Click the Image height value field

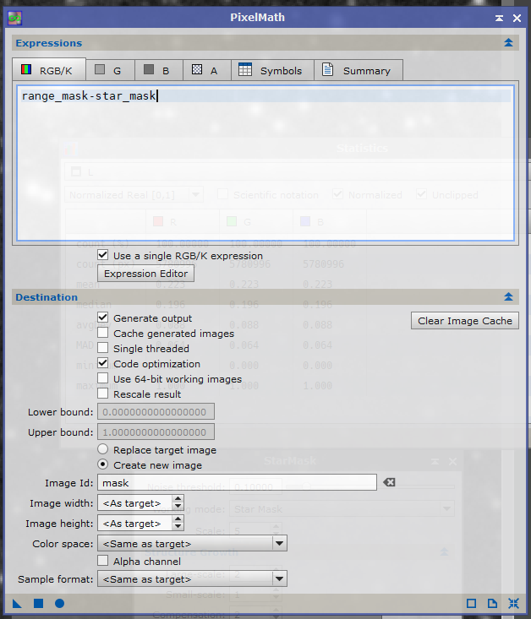pyautogui.click(x=134, y=523)
